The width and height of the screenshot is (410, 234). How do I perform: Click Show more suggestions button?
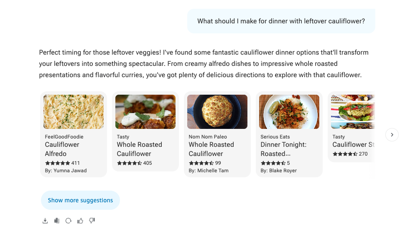pyautogui.click(x=80, y=200)
